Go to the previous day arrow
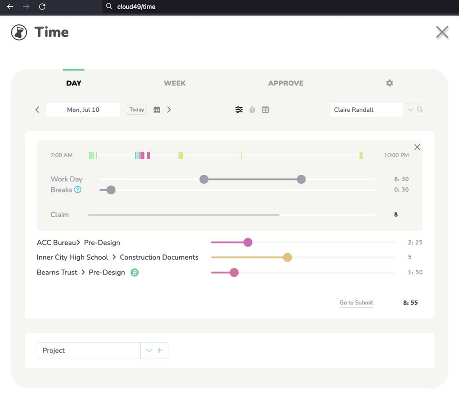Image resolution: width=459 pixels, height=403 pixels. [37, 110]
